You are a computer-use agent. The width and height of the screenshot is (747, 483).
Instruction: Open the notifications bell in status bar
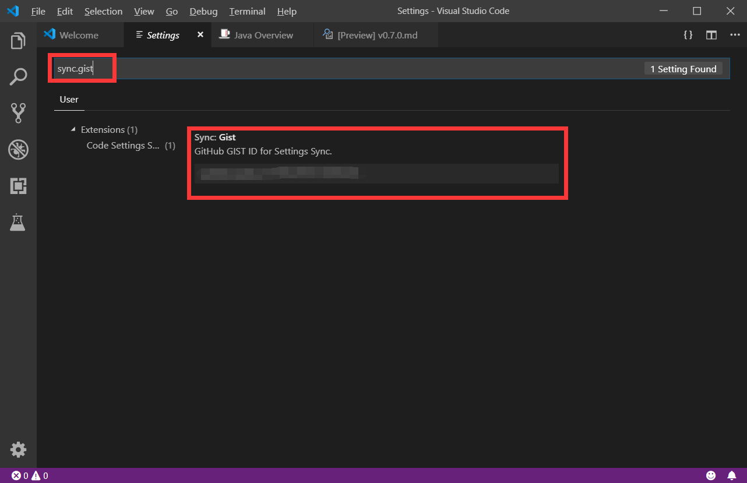tap(732, 475)
